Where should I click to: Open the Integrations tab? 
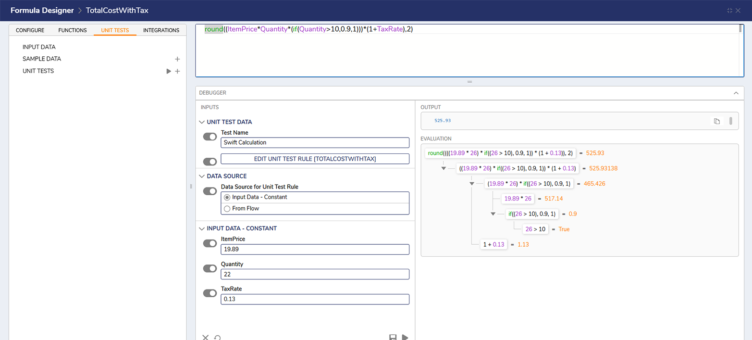point(161,30)
